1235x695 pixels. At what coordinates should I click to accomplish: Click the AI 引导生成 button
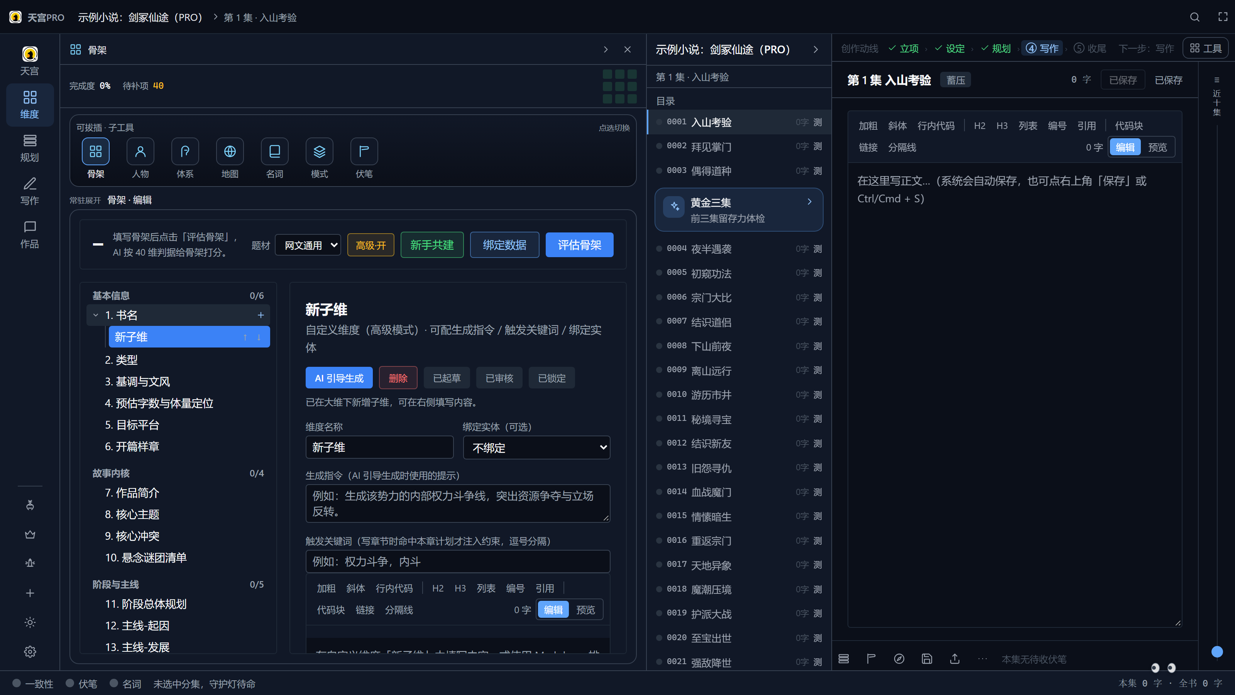tap(339, 378)
